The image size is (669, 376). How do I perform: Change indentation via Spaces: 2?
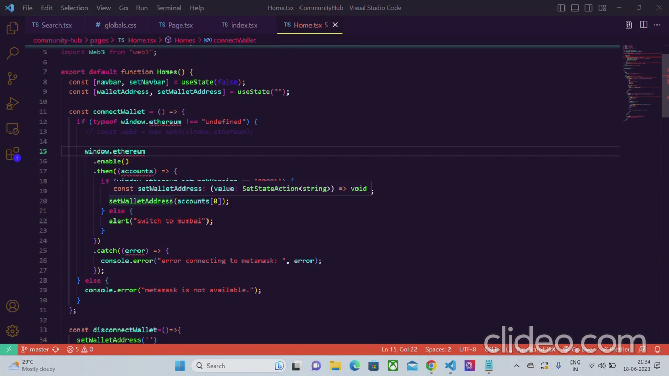coord(438,349)
